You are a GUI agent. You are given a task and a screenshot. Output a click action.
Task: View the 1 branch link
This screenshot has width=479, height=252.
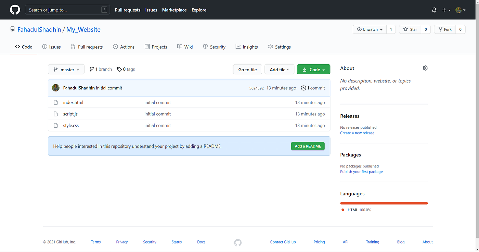(x=101, y=69)
